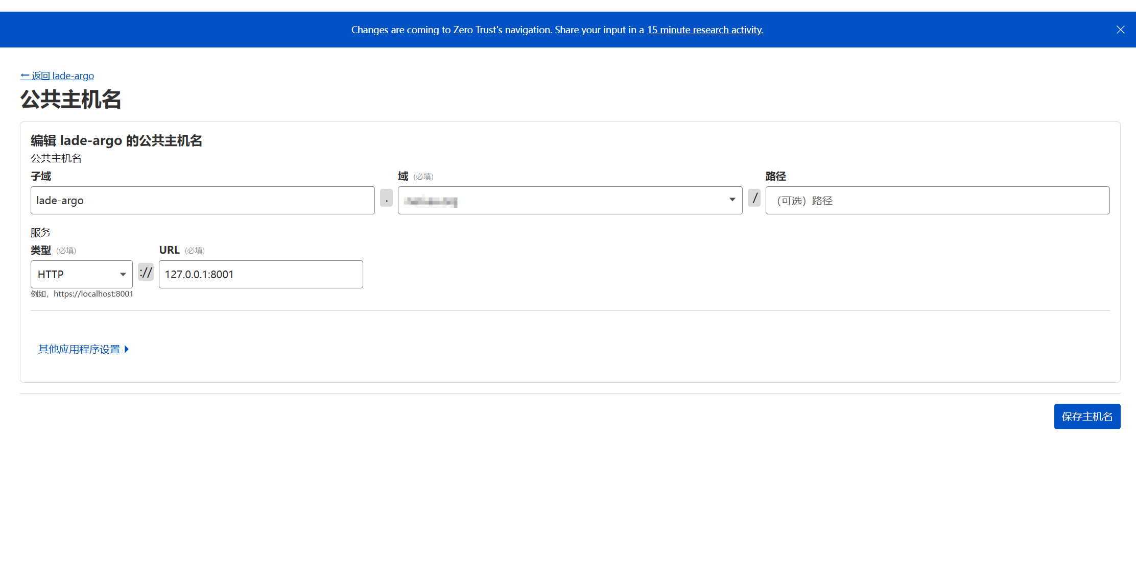The width and height of the screenshot is (1136, 564).
Task: Open the 域 domain dropdown
Action: pos(570,201)
